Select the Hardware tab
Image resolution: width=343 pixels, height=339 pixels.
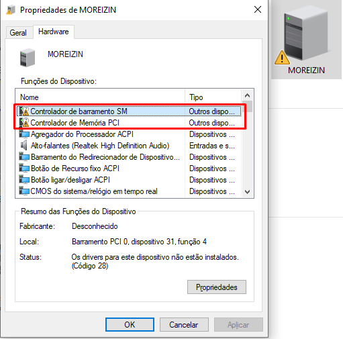[54, 32]
